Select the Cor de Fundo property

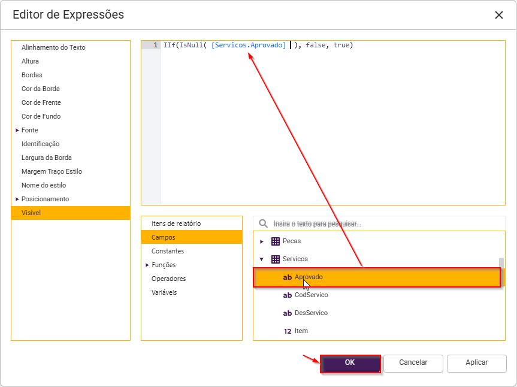41,116
